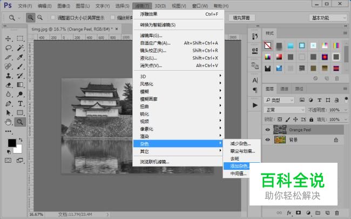This screenshot has width=351, height=219.
Task: Enable 调整窗口大小以满屏显示 checkbox
Action: click(x=53, y=17)
